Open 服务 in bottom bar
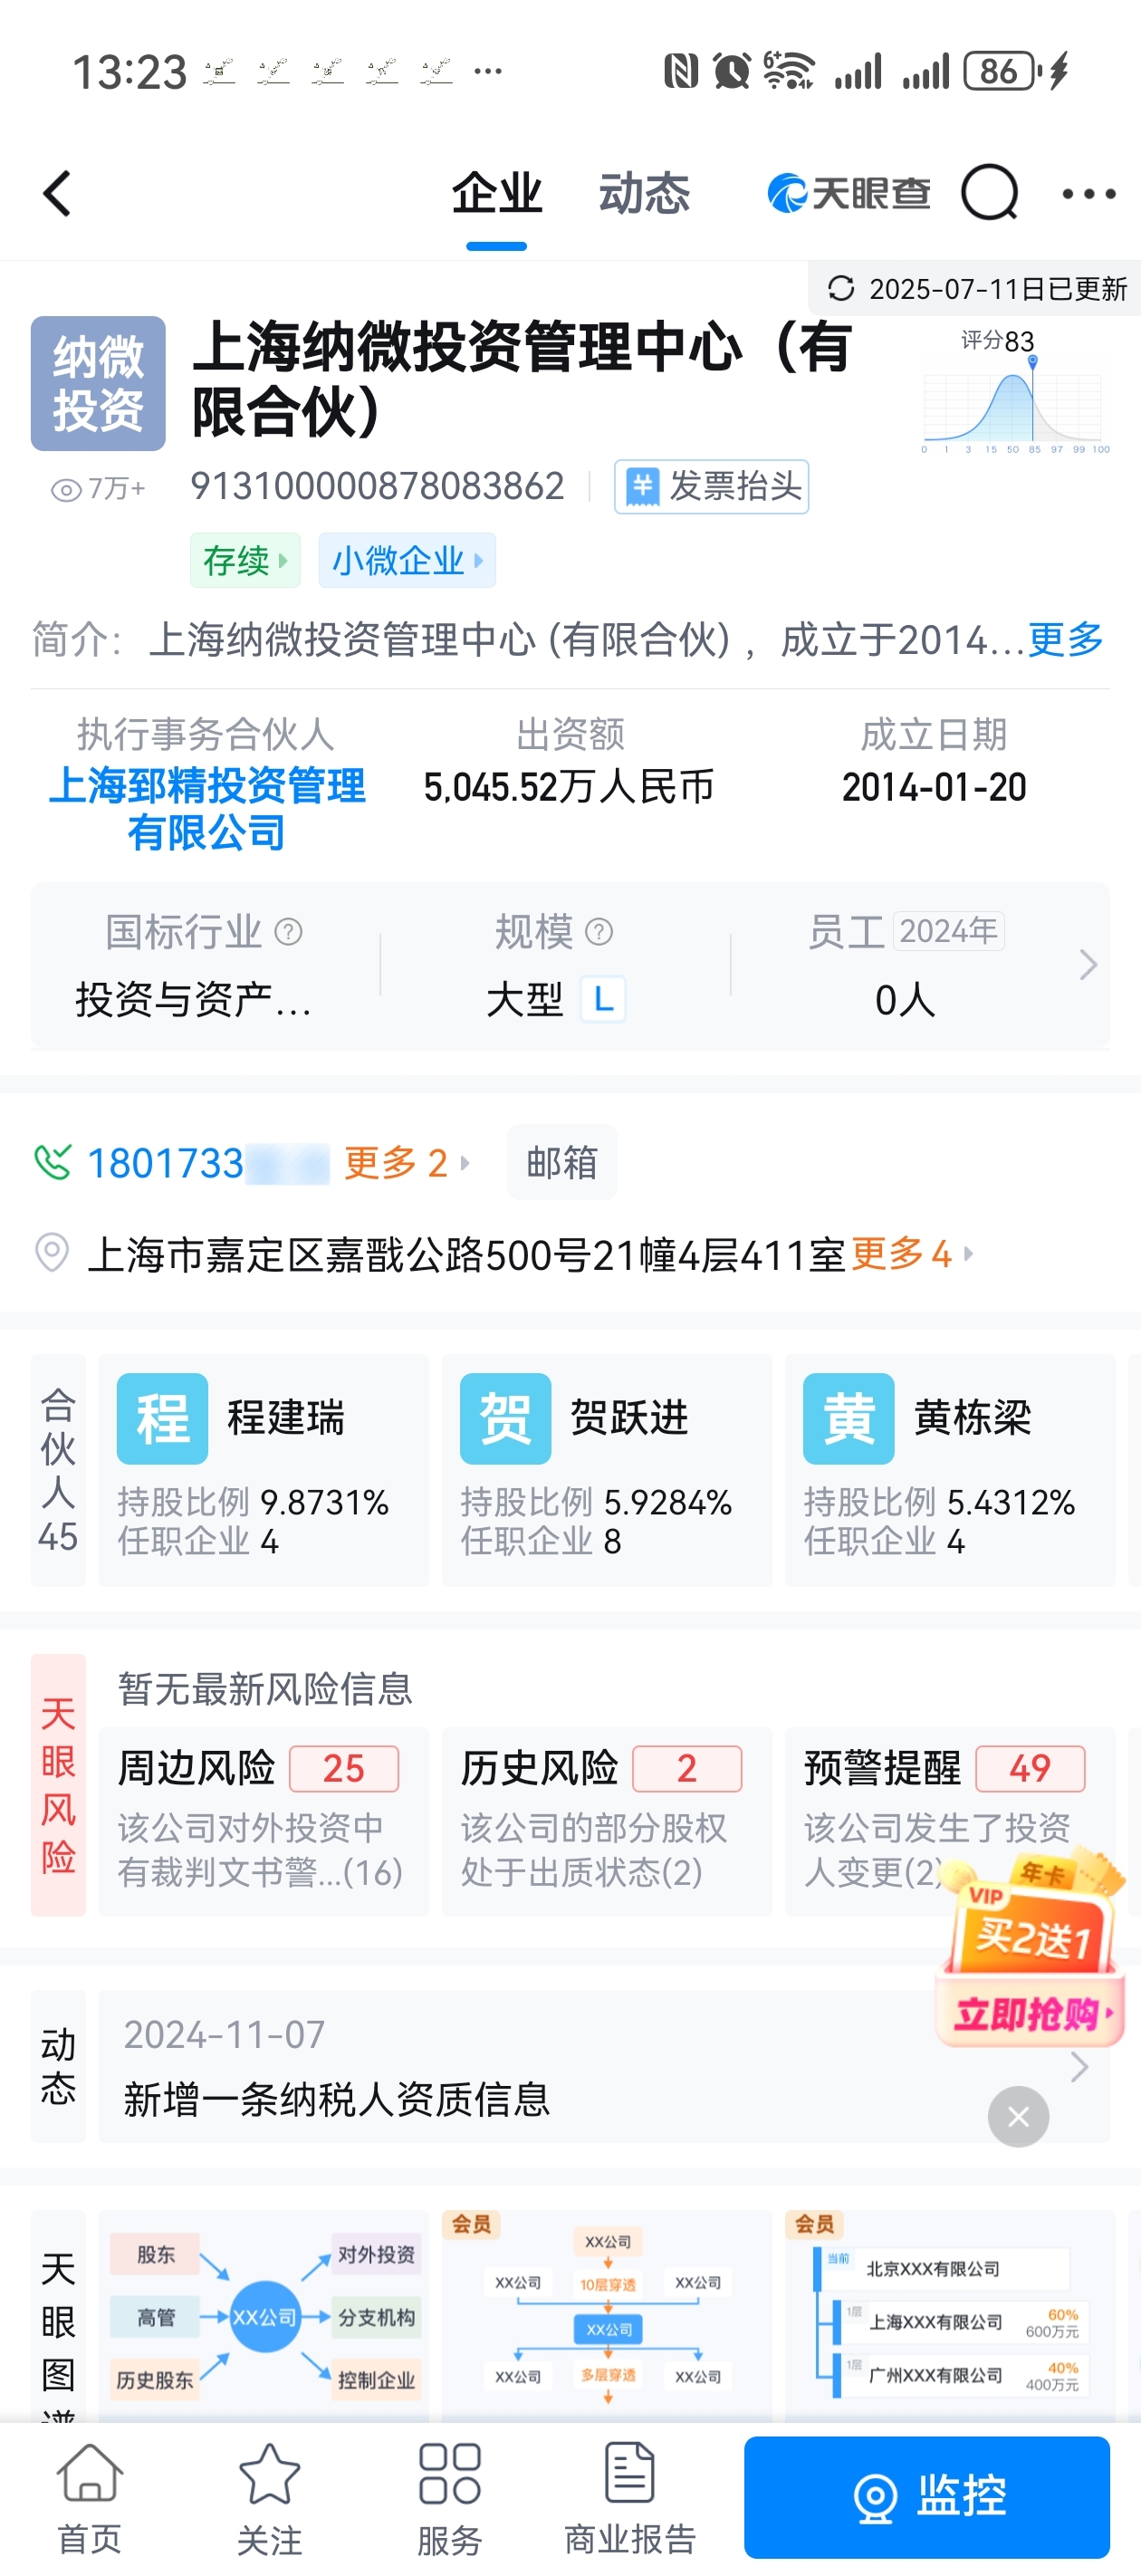 tap(450, 2498)
